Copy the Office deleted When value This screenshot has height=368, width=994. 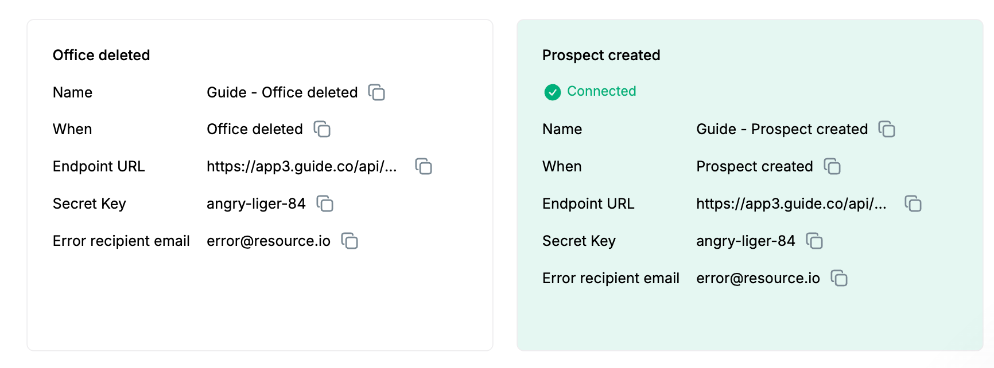click(x=322, y=129)
